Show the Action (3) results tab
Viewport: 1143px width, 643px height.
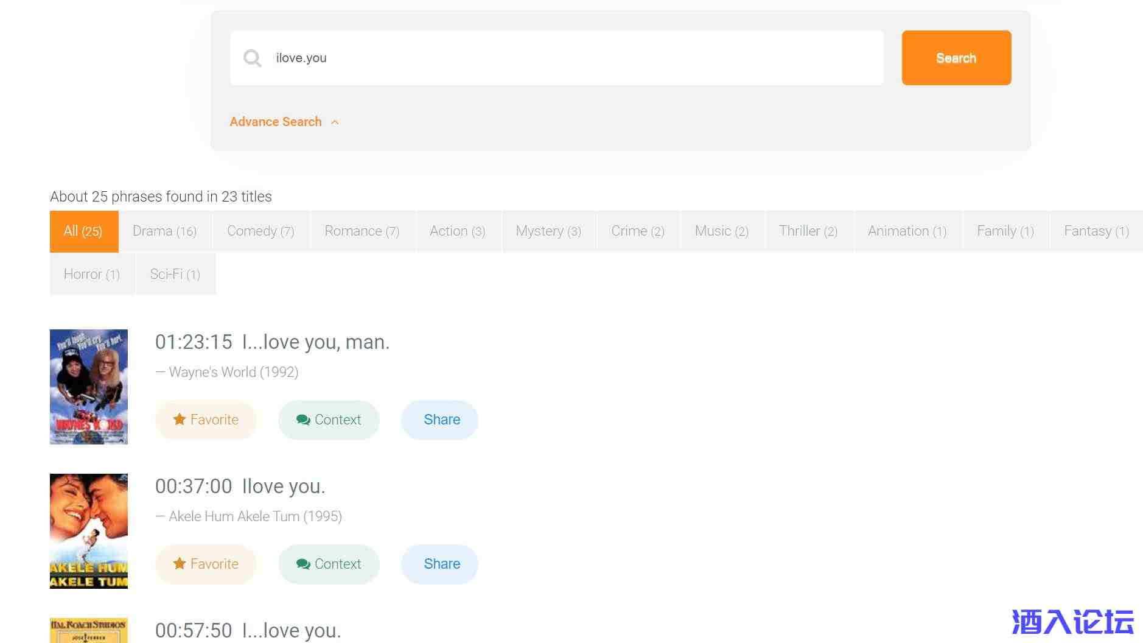(x=457, y=231)
